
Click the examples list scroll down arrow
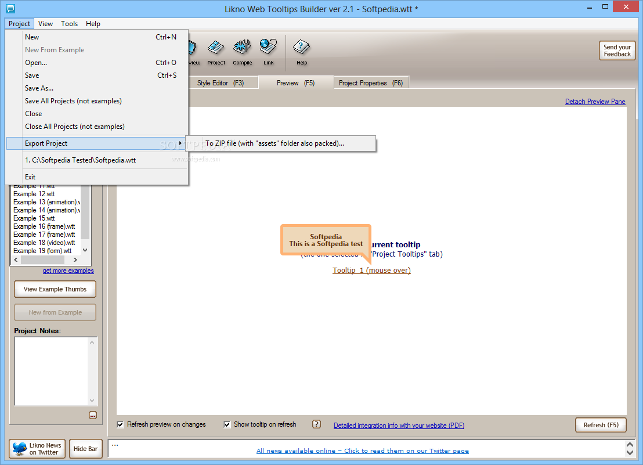tap(85, 250)
